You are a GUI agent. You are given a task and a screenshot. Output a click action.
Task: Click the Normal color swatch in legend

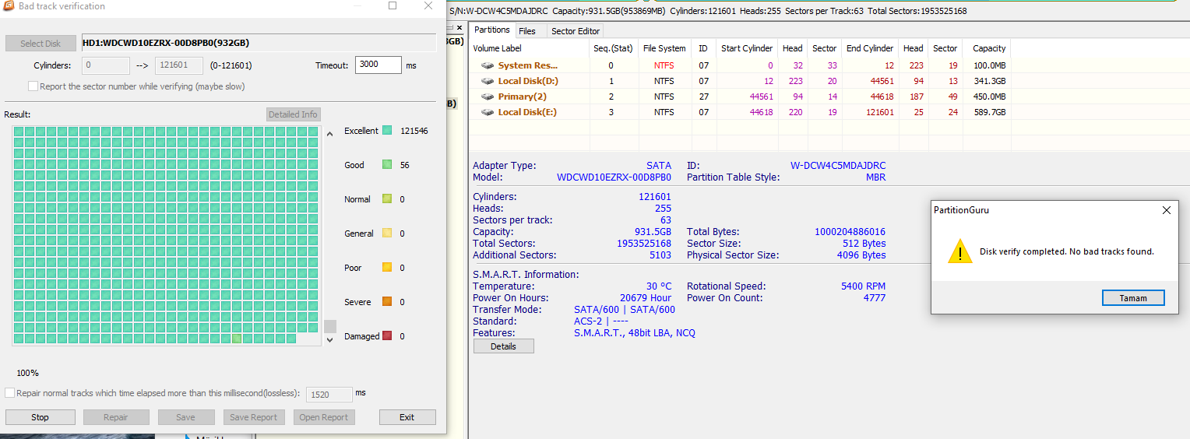pyautogui.click(x=387, y=199)
